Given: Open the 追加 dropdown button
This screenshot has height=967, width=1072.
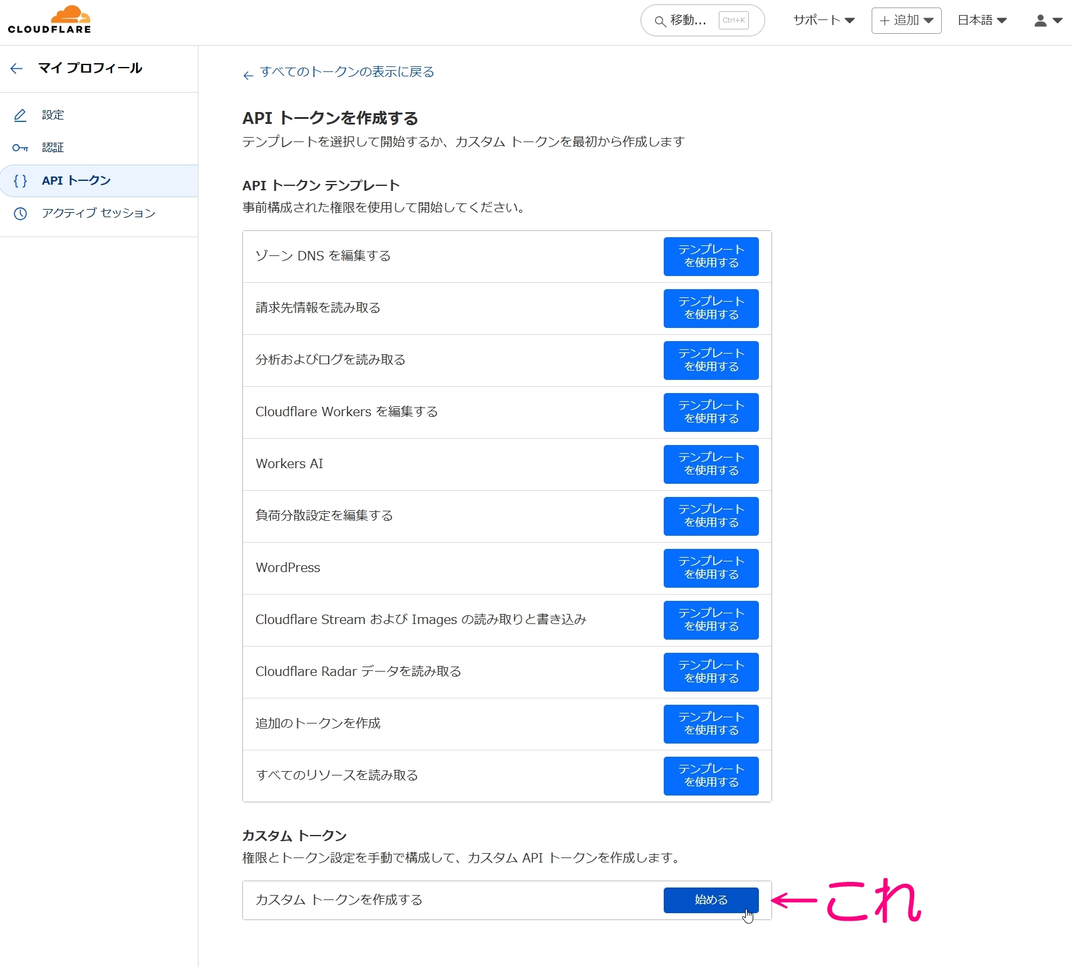Looking at the screenshot, I should (906, 21).
